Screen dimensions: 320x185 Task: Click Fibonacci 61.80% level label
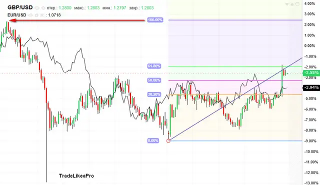tap(154, 66)
